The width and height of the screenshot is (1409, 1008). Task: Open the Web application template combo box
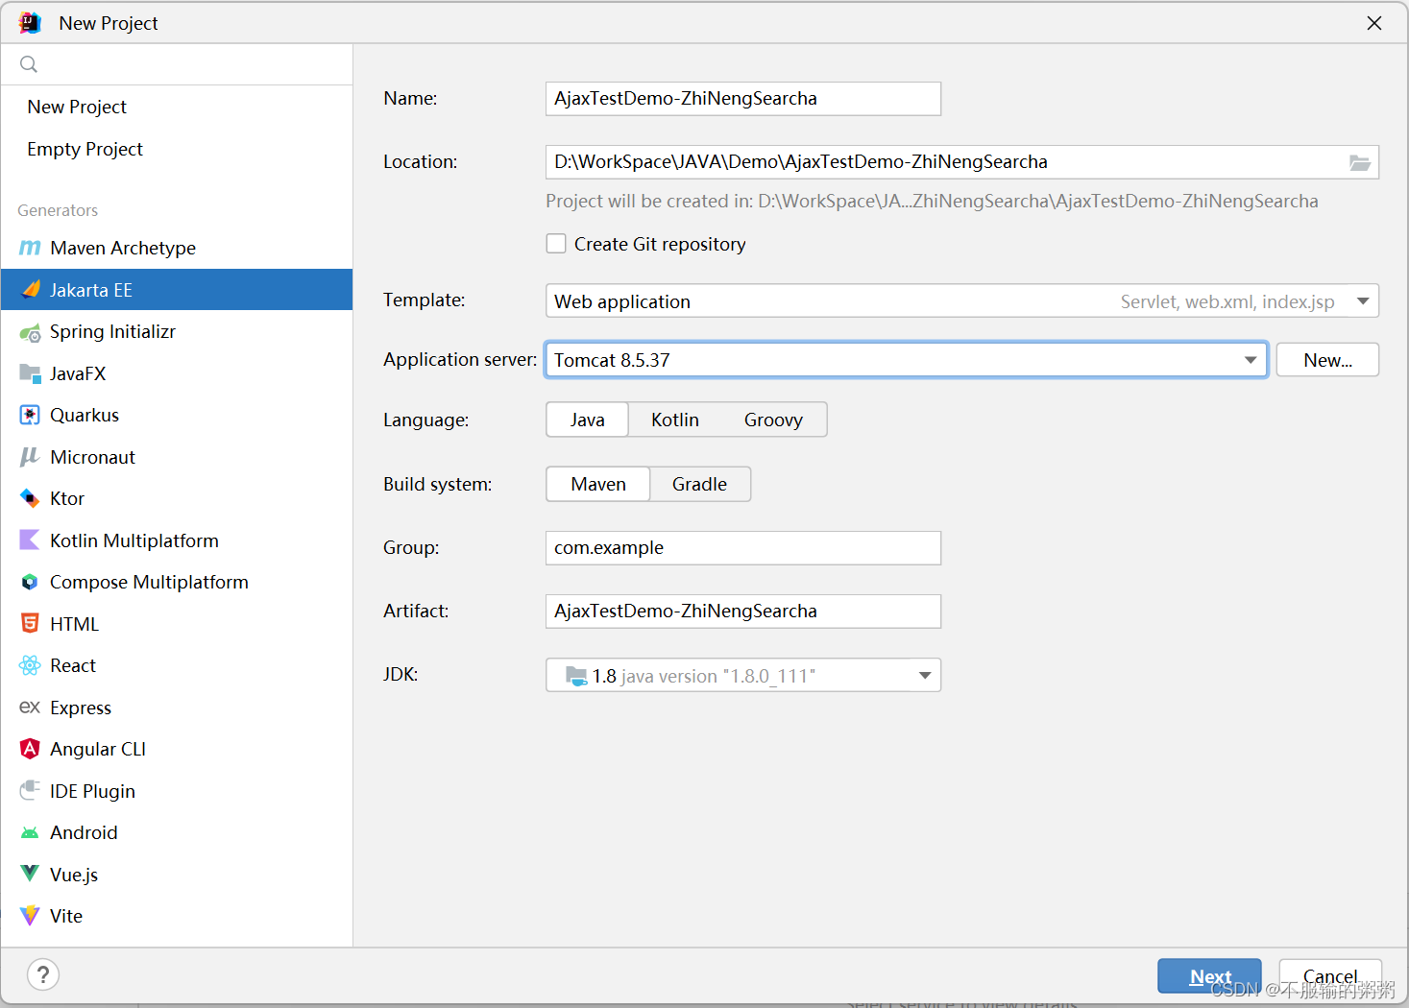[962, 300]
